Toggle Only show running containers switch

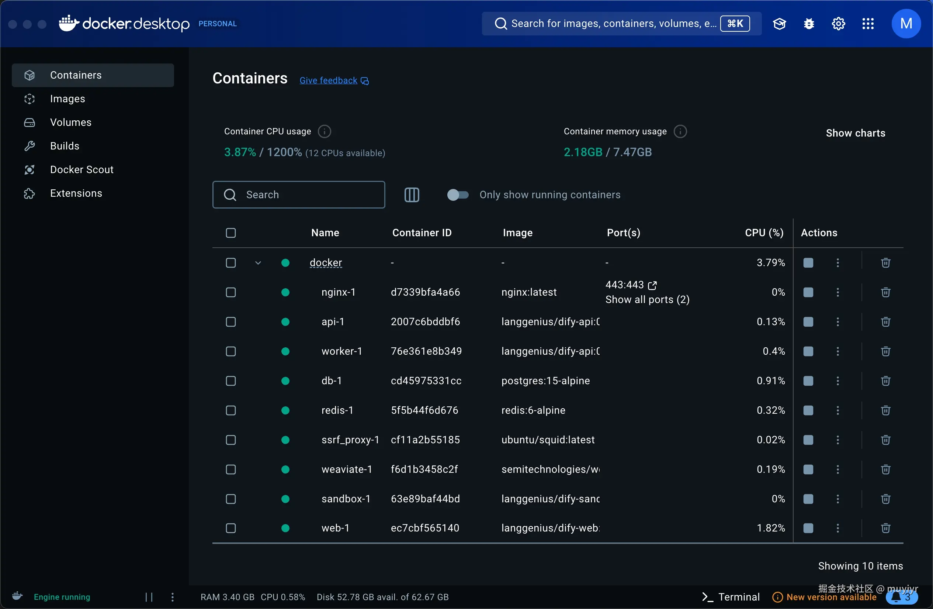point(458,195)
